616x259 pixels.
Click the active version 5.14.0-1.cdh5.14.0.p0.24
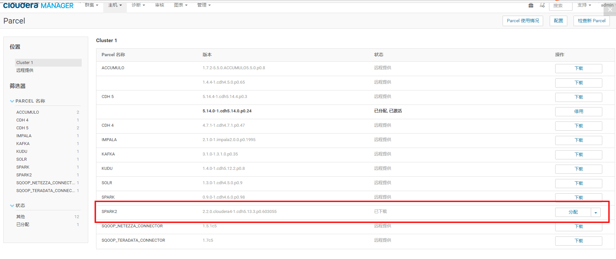227,111
